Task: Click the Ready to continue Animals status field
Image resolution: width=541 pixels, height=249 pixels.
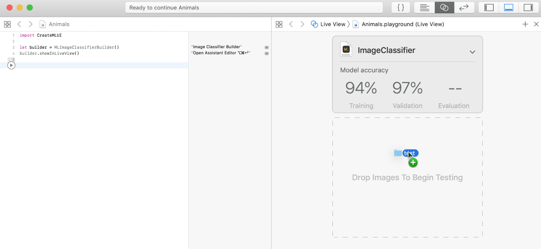Action: click(x=254, y=8)
